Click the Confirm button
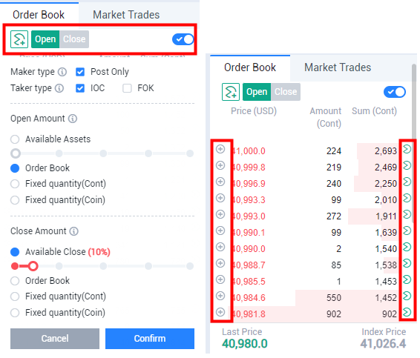 pos(150,339)
